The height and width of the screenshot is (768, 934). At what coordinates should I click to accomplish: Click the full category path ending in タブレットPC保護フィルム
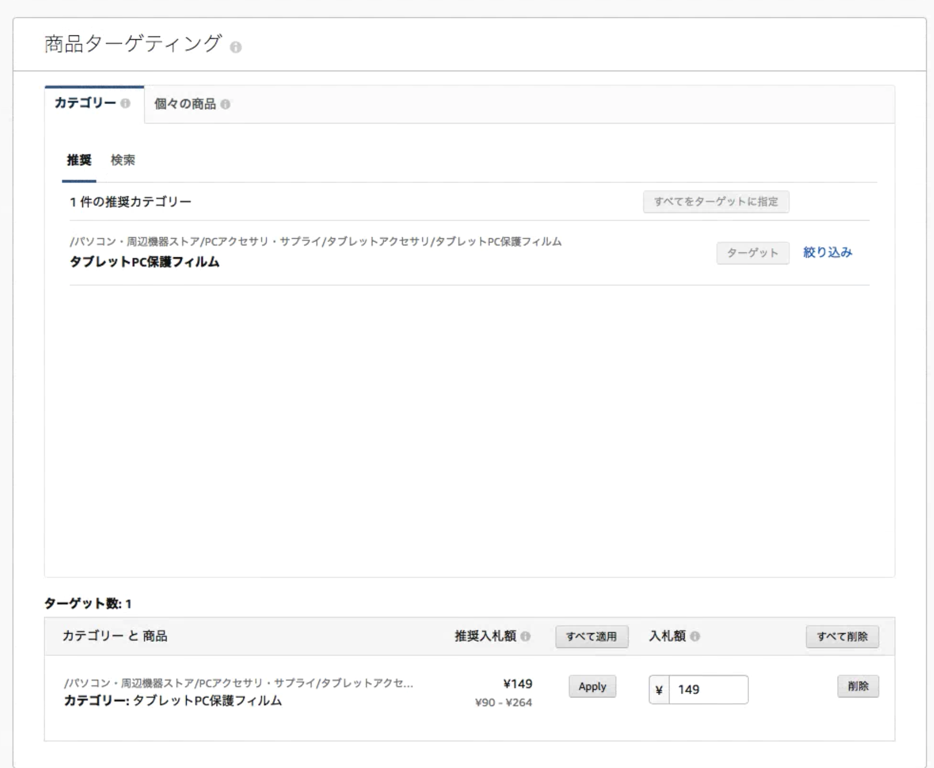(316, 241)
